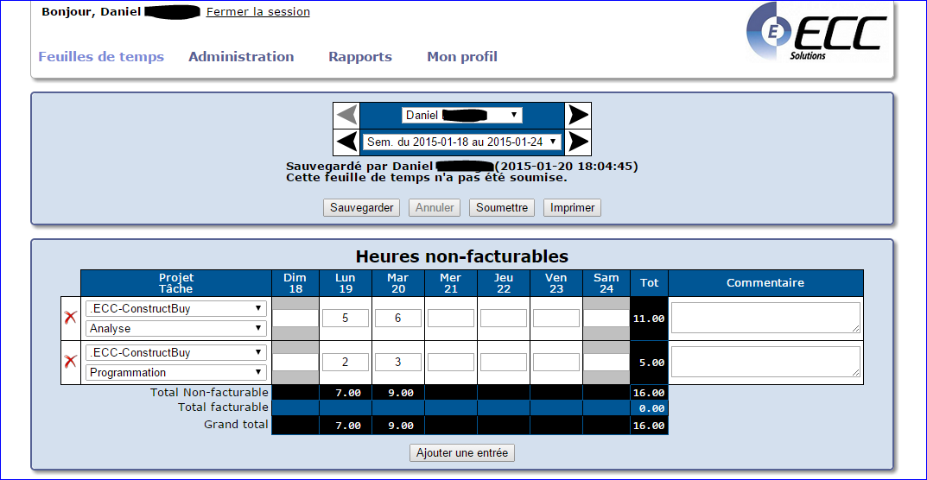This screenshot has width=927, height=480.
Task: Expand the Programmation task dropdown
Action: coord(175,372)
